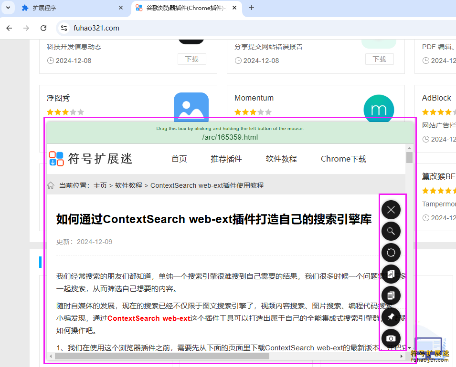Click the 分享提交网站错误报告 text
Screen dimensions: 456x367
pos(268,47)
